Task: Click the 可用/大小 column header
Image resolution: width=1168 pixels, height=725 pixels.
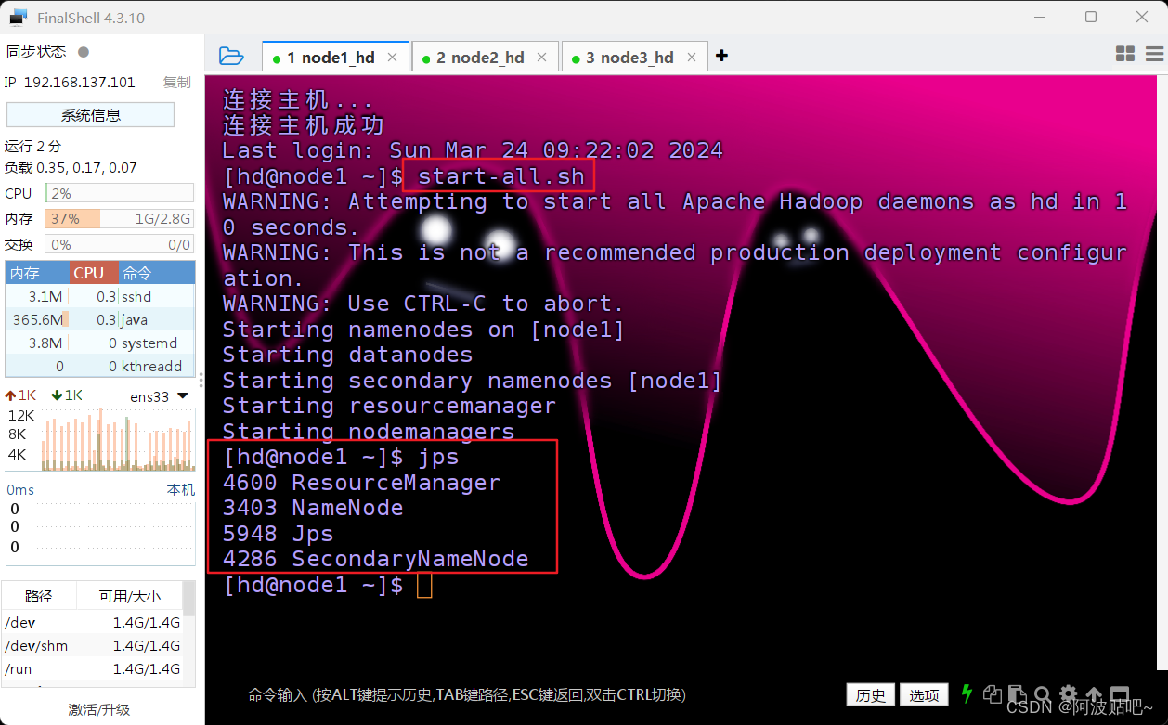Action: pos(129,596)
